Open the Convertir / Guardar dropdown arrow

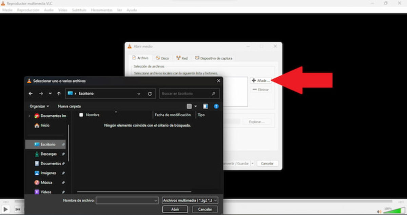[252, 163]
